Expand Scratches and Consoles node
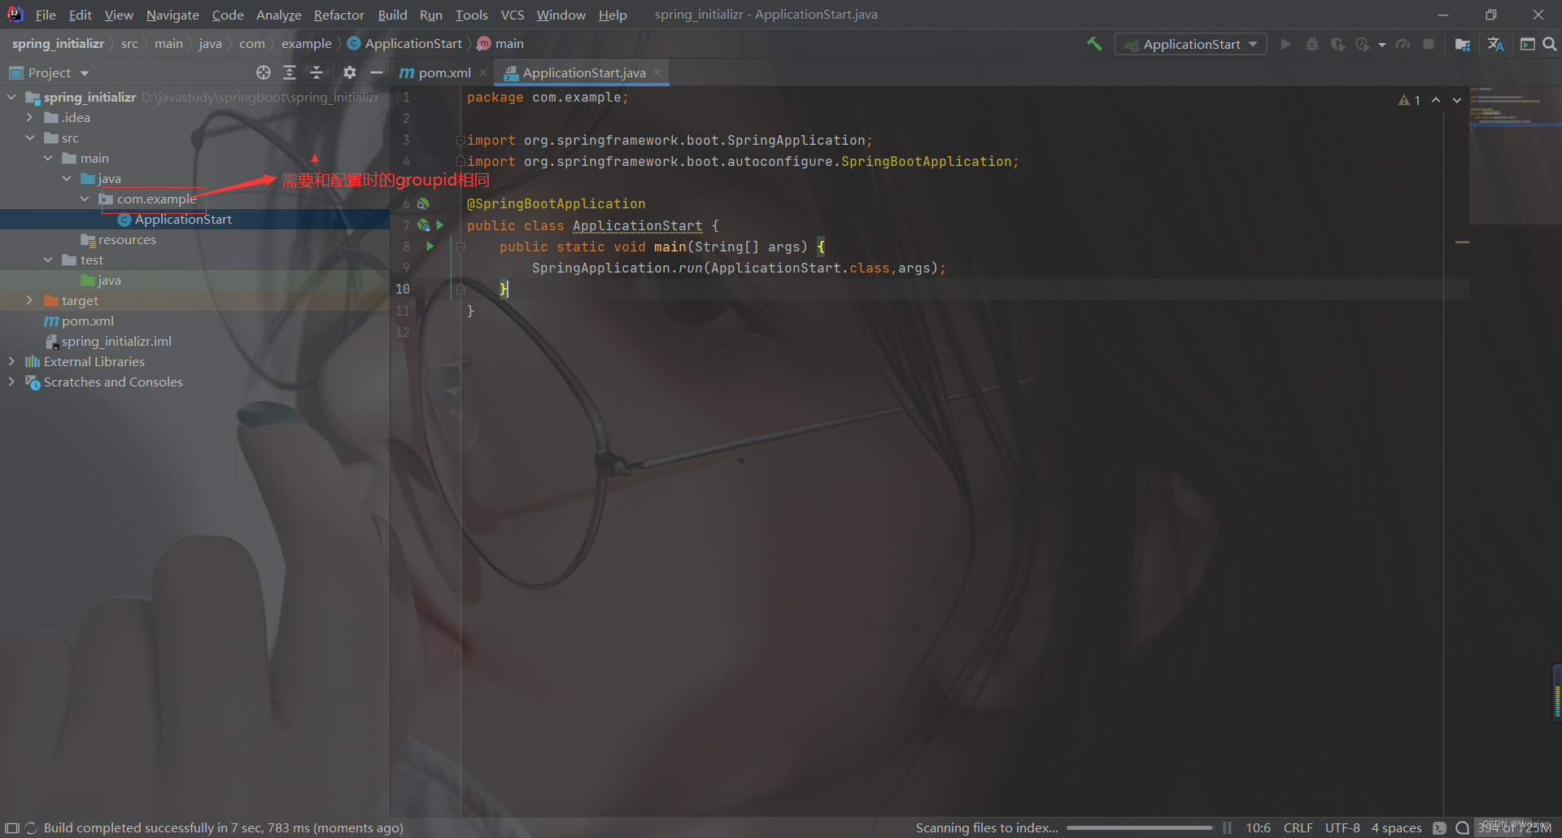Image resolution: width=1562 pixels, height=838 pixels. pyautogui.click(x=11, y=382)
